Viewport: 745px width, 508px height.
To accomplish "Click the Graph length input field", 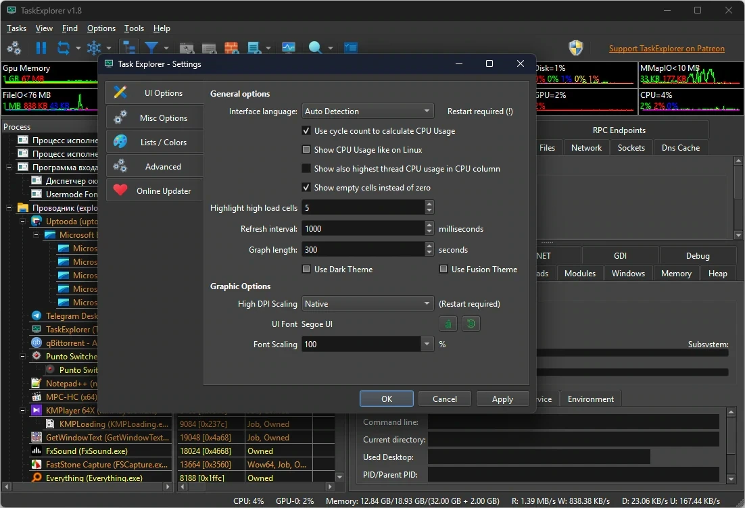I will 364,250.
